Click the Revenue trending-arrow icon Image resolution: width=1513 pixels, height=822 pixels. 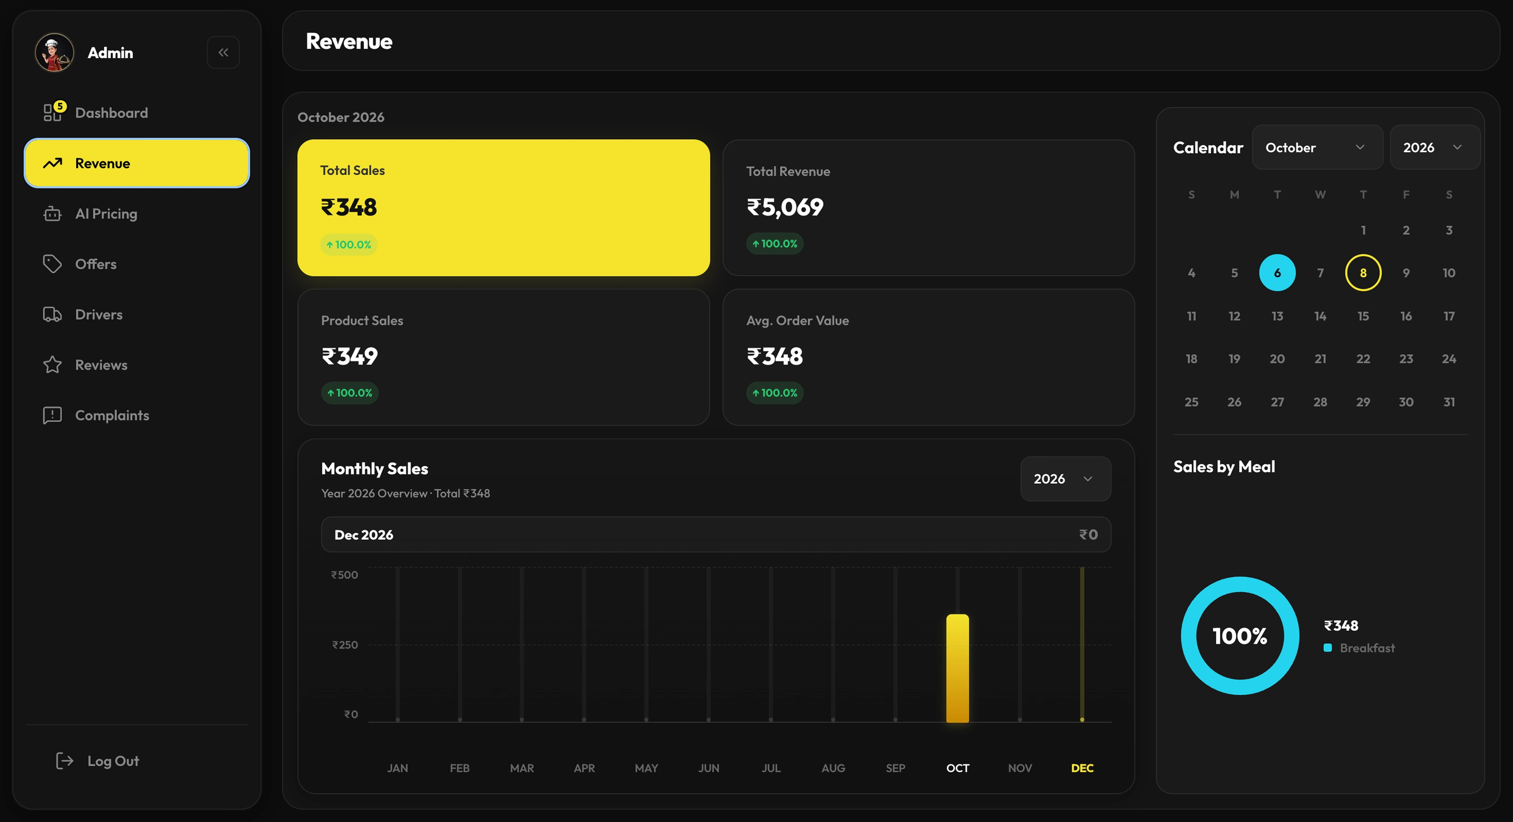coord(52,163)
